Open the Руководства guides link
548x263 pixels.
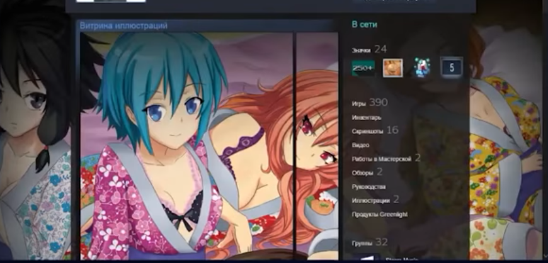click(368, 186)
